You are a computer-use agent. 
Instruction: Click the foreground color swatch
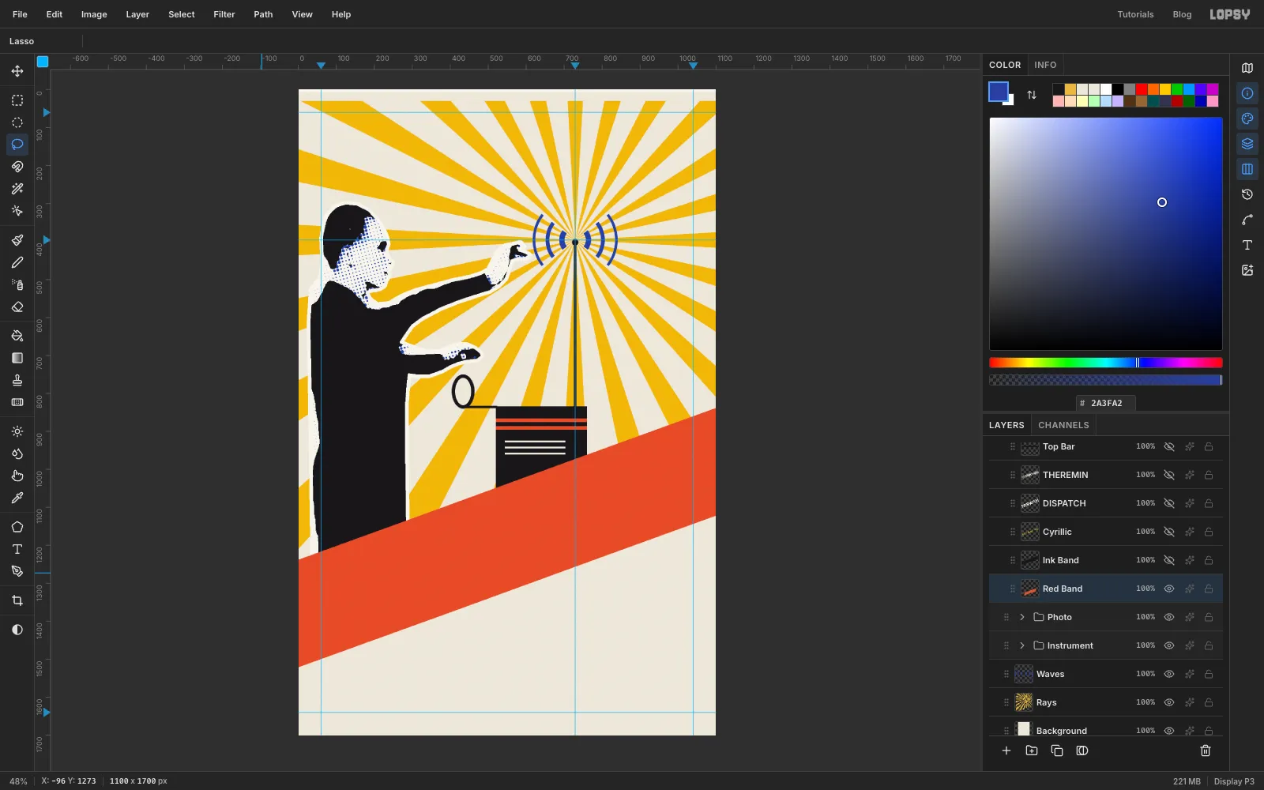coord(999,92)
